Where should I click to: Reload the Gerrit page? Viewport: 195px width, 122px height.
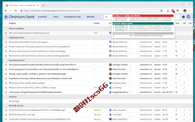tap(16, 11)
